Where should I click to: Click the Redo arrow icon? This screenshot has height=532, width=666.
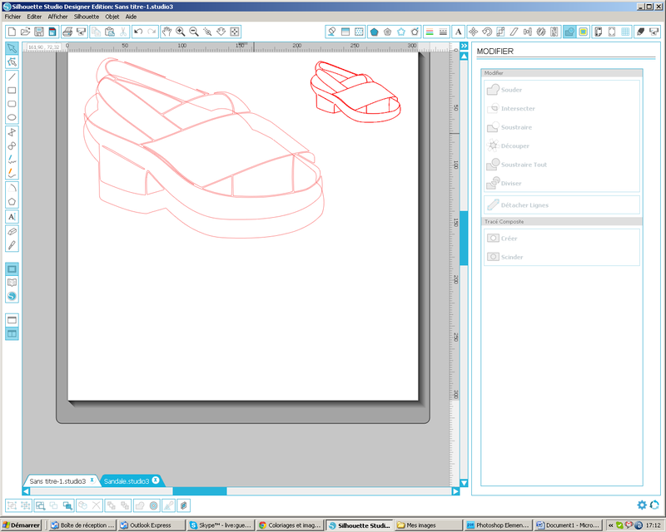(152, 32)
